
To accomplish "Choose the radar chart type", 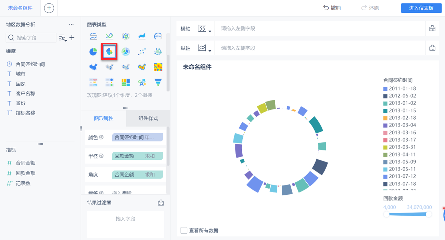I will pos(126,36).
